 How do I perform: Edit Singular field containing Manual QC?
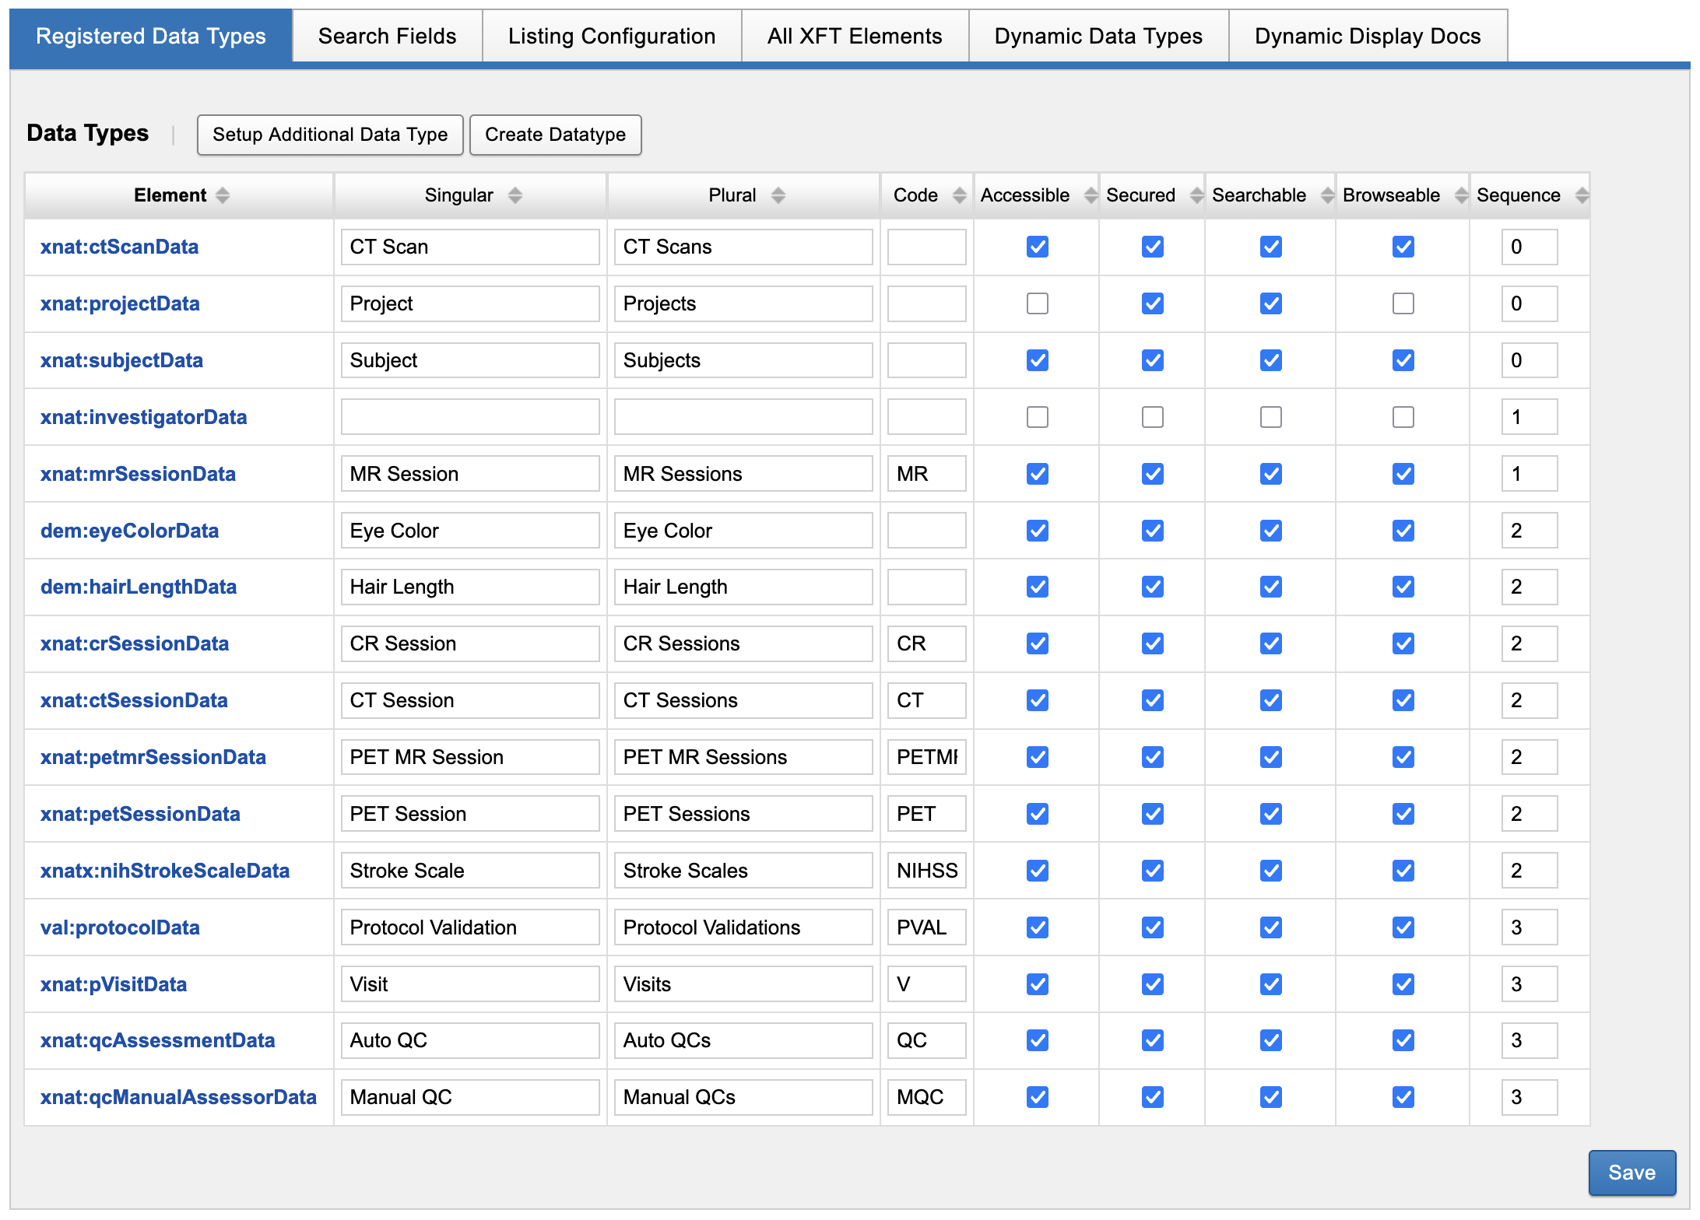click(470, 1097)
